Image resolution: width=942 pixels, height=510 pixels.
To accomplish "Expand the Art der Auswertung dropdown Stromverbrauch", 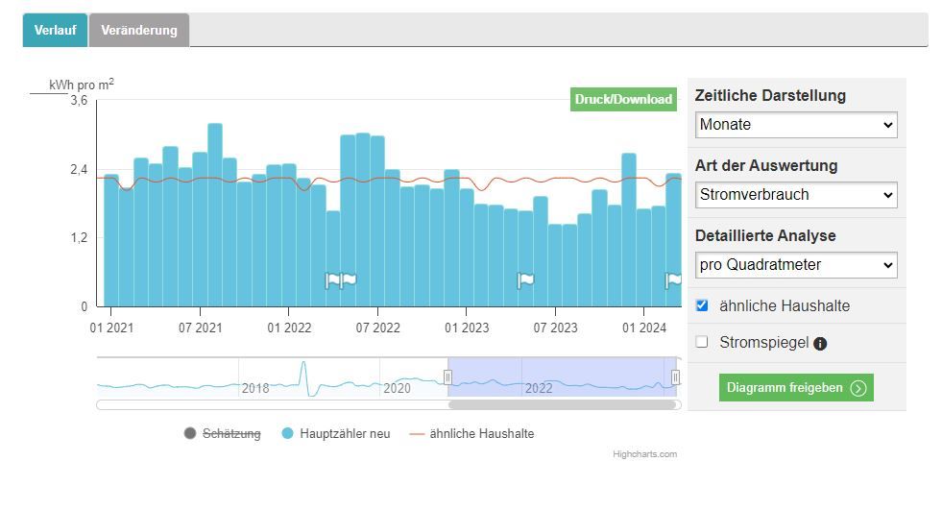I will pyautogui.click(x=796, y=195).
